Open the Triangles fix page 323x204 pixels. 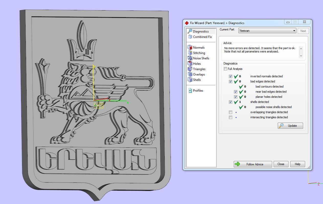199,69
